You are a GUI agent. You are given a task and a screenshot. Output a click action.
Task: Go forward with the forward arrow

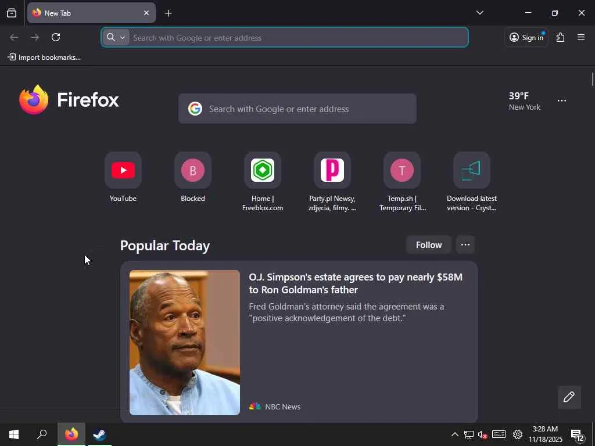pyautogui.click(x=35, y=37)
